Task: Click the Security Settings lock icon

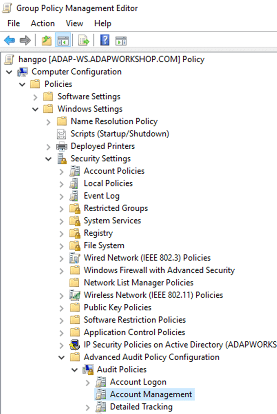Action: click(62, 159)
